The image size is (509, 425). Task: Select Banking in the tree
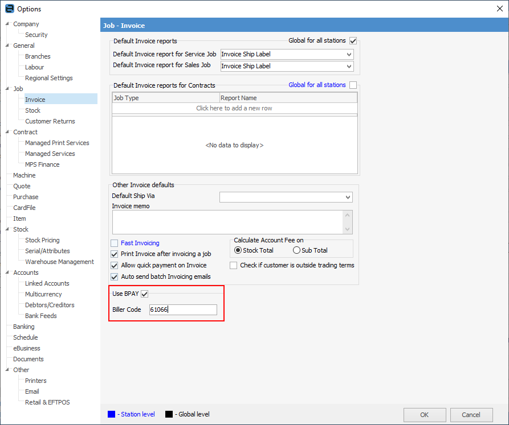(24, 327)
